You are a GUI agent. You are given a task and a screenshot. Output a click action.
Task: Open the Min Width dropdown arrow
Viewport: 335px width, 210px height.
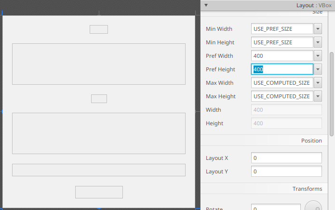318,29
